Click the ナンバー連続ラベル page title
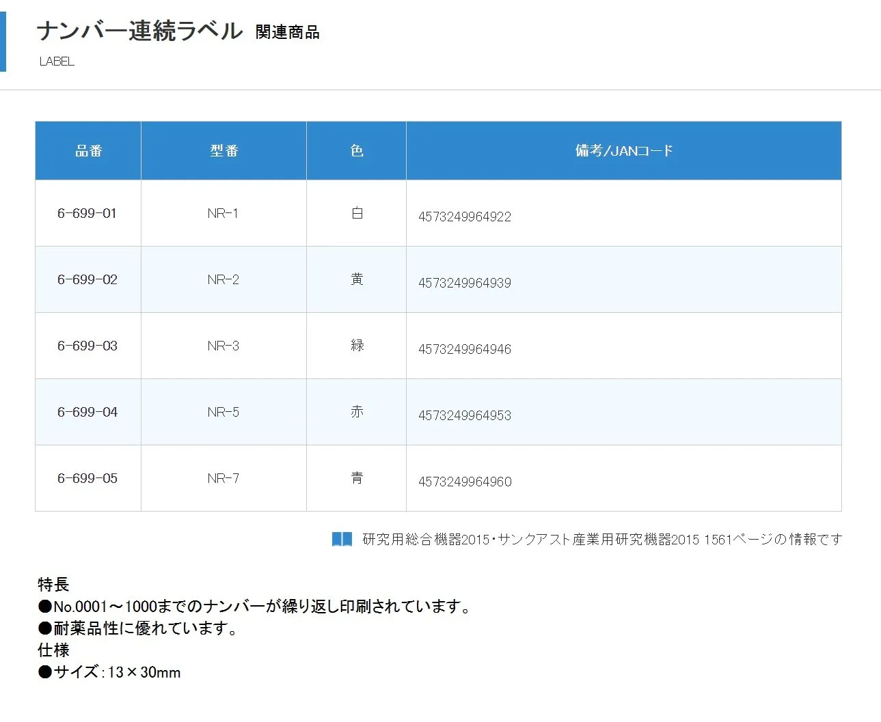 click(139, 31)
